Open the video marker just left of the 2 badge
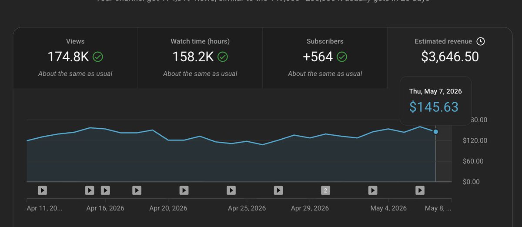 point(278,190)
